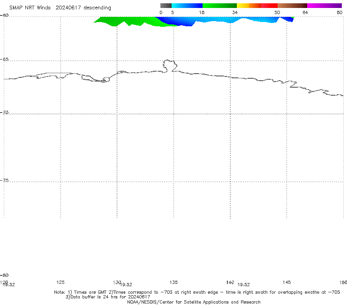The height and width of the screenshot is (305, 347).
Task: Click the longitude label '125'
Action: click(60, 282)
